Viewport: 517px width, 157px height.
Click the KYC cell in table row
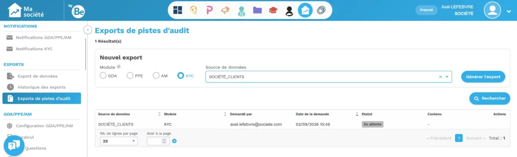(x=168, y=124)
